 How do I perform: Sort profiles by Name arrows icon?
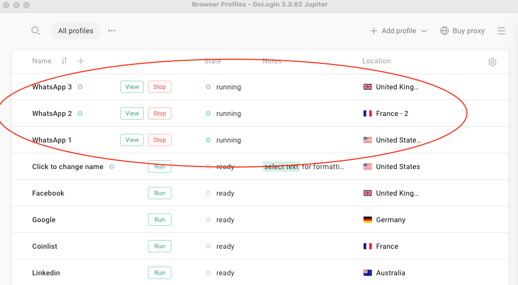64,61
